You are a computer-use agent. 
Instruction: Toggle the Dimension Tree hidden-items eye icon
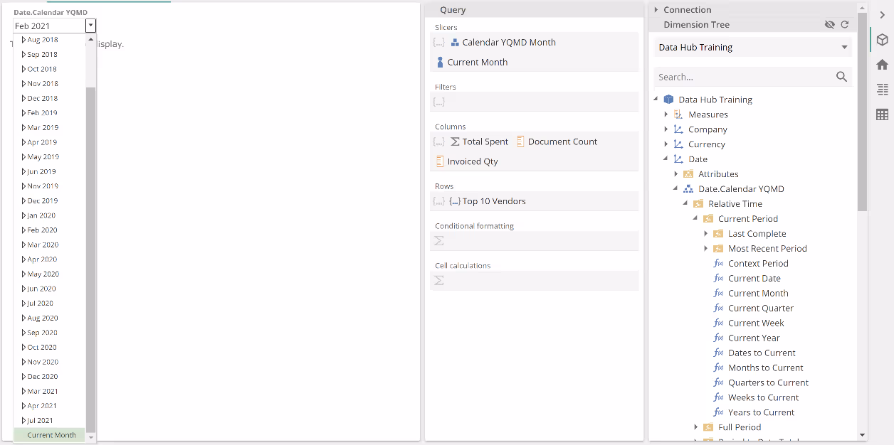coord(829,25)
